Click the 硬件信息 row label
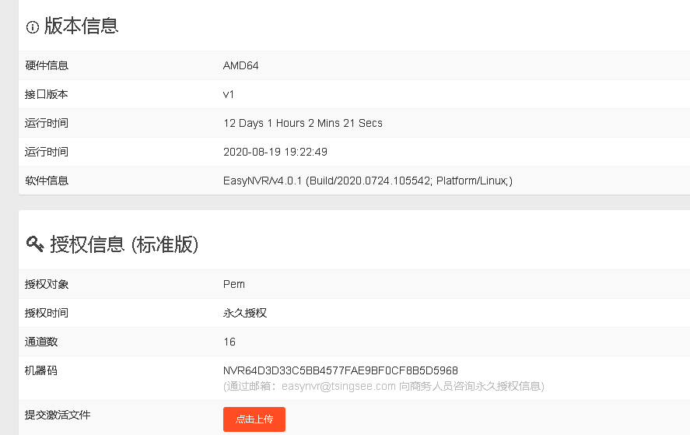The height and width of the screenshot is (435, 690). (x=47, y=65)
